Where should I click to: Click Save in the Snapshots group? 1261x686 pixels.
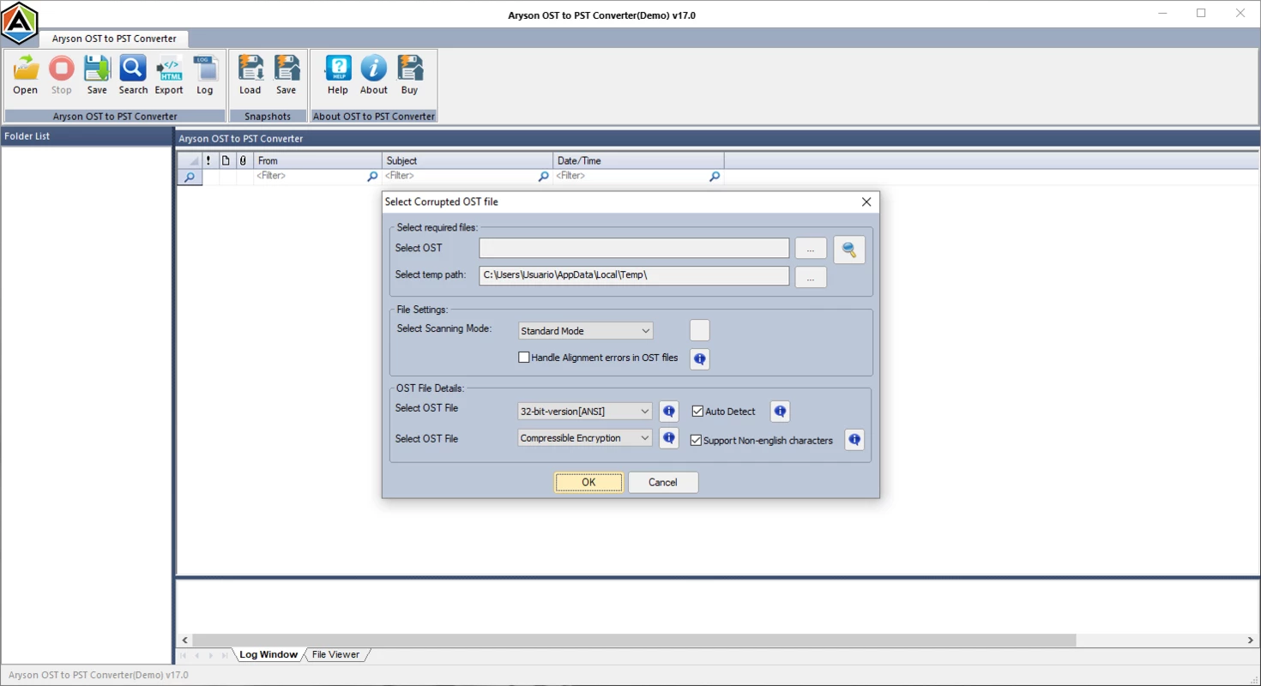pyautogui.click(x=287, y=75)
